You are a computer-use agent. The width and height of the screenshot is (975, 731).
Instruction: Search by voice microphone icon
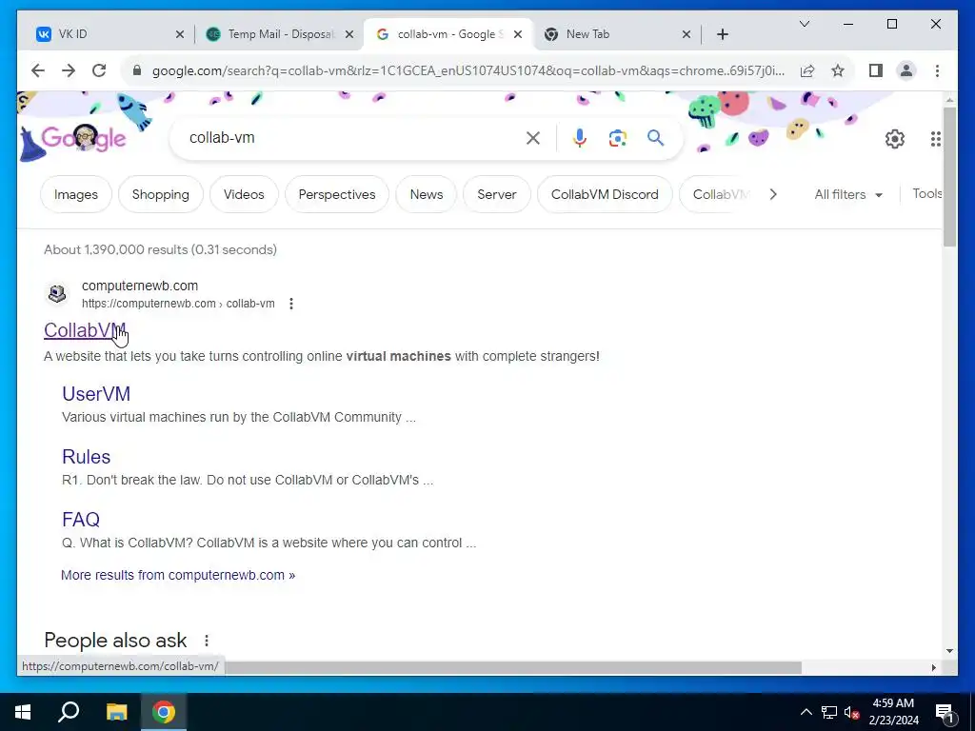click(580, 138)
